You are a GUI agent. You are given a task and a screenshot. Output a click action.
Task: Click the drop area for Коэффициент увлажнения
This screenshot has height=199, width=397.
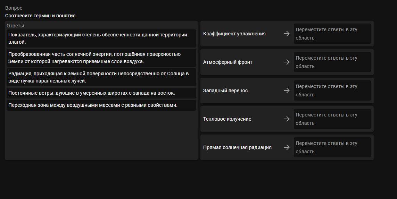pos(332,34)
